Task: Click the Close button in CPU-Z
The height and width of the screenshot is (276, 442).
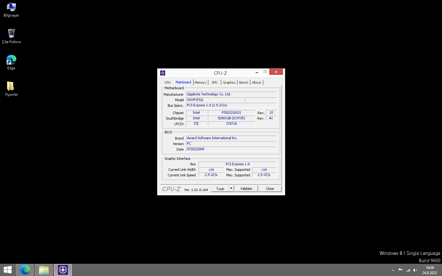Action: pos(270,189)
